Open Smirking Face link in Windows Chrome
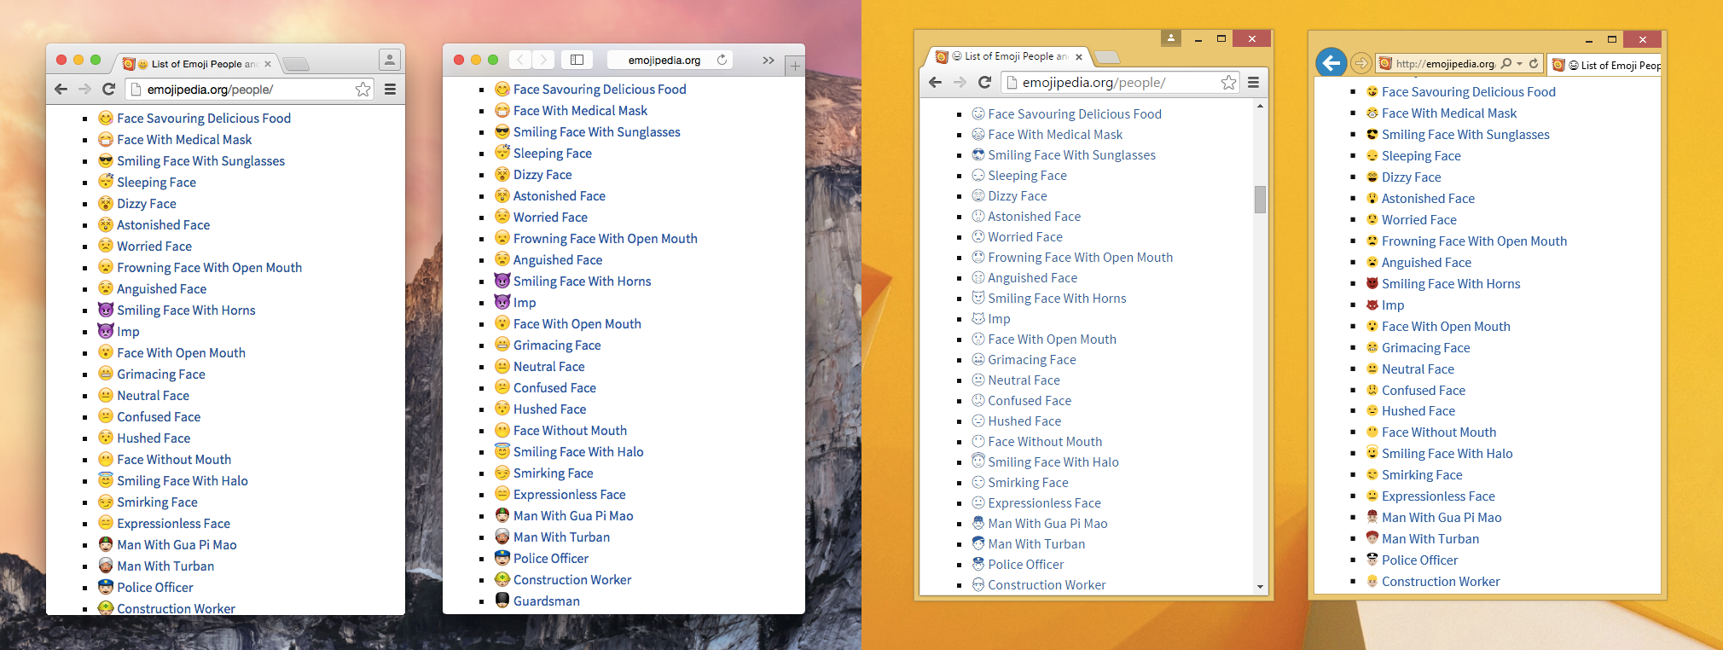 click(x=1028, y=483)
